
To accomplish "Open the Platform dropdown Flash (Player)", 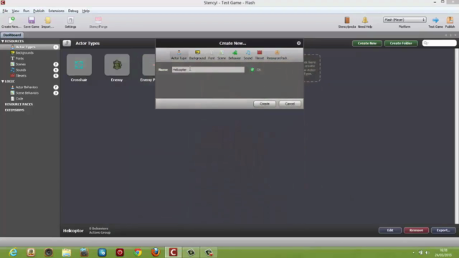I will tap(404, 20).
